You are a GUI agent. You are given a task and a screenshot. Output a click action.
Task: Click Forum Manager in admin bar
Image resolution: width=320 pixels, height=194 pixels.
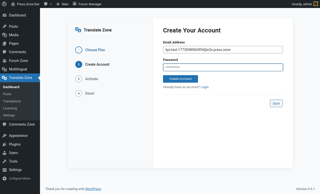click(90, 4)
